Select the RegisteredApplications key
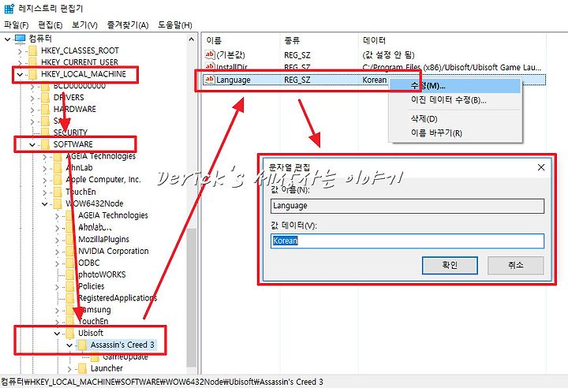The image size is (568, 388). click(x=118, y=298)
